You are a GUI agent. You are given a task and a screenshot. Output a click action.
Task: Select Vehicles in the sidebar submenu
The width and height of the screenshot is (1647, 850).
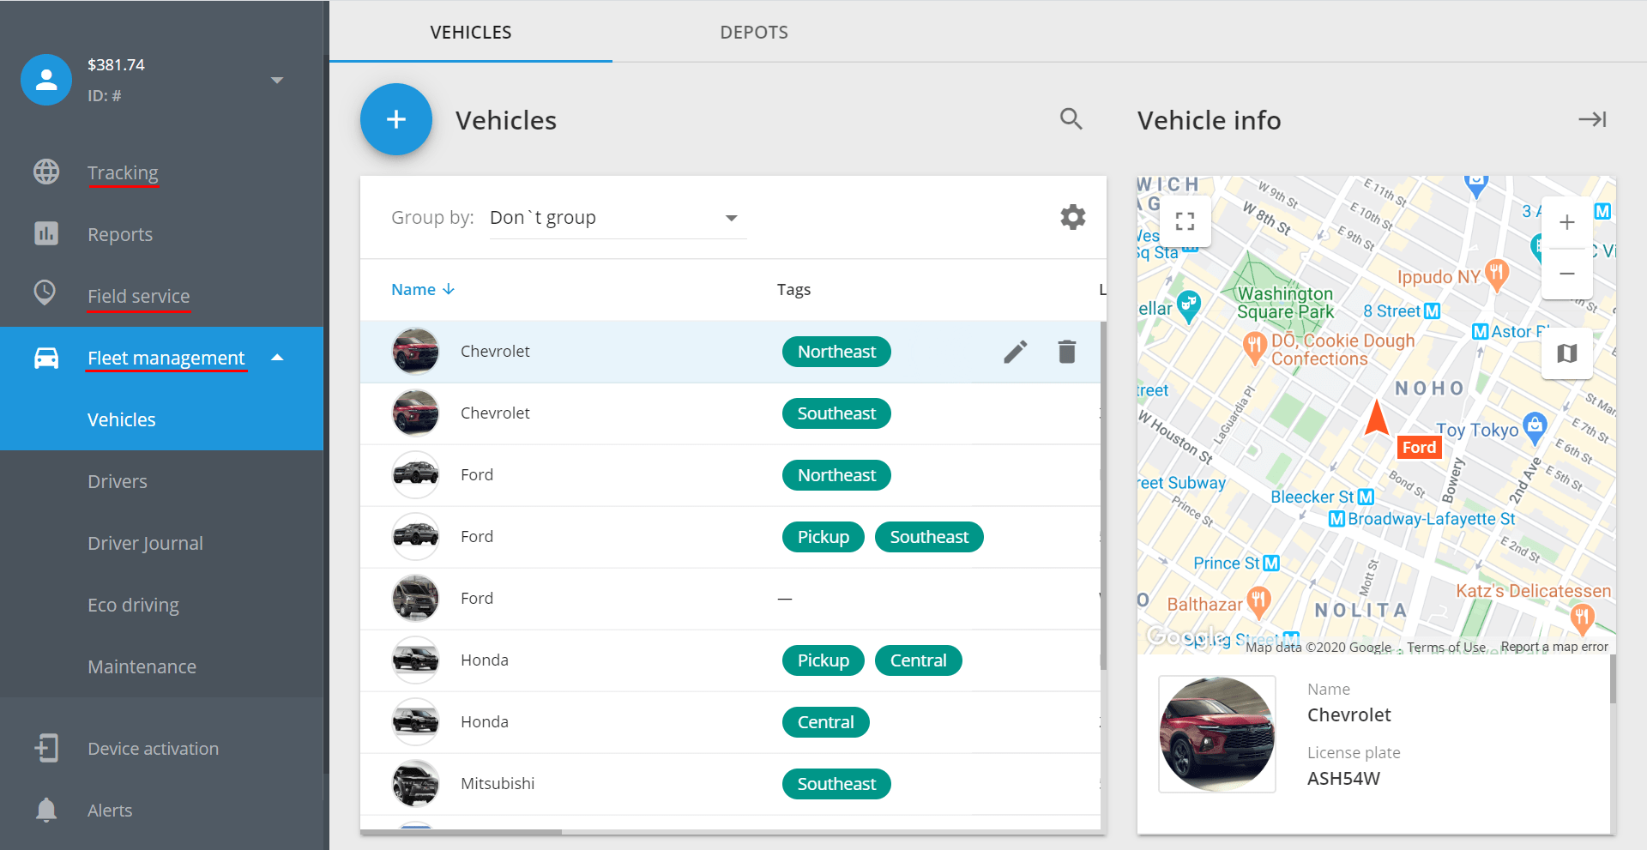click(122, 419)
